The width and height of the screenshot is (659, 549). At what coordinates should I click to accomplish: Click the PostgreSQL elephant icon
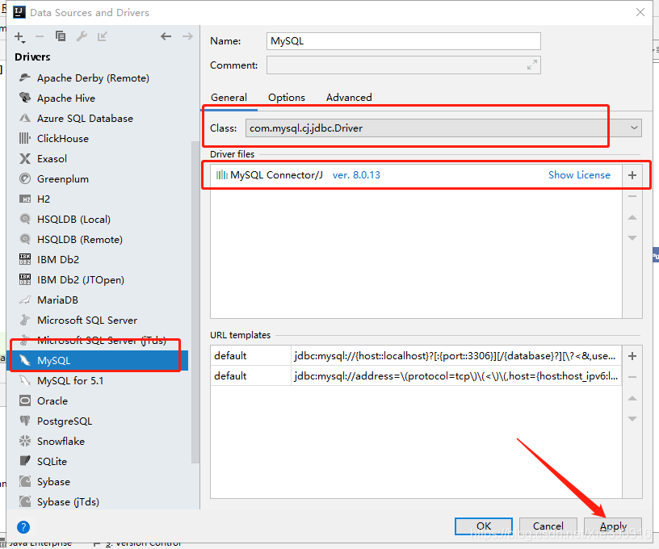25,421
